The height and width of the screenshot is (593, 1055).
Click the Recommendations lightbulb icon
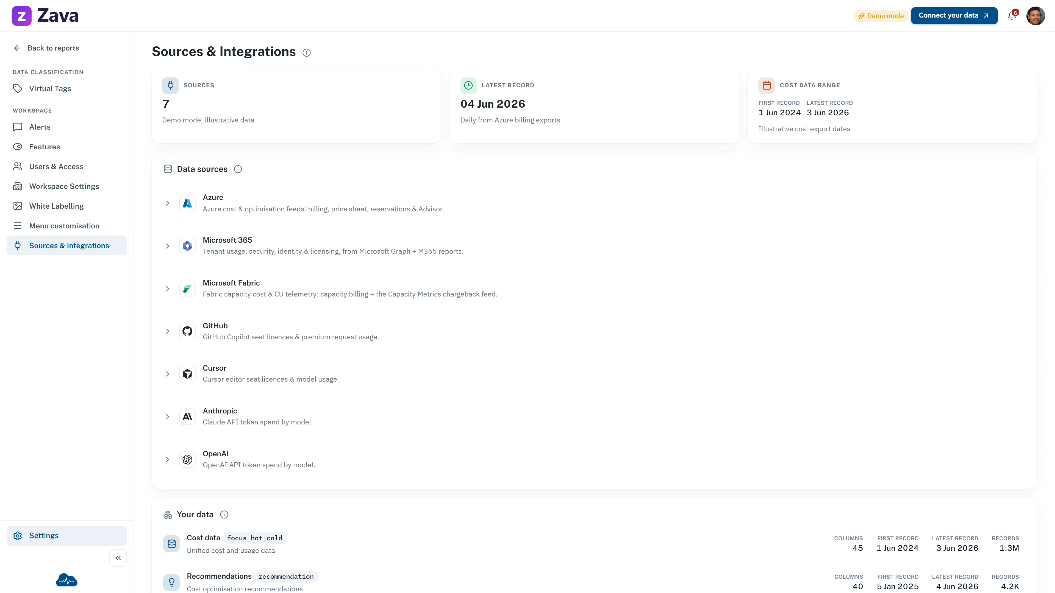tap(171, 582)
